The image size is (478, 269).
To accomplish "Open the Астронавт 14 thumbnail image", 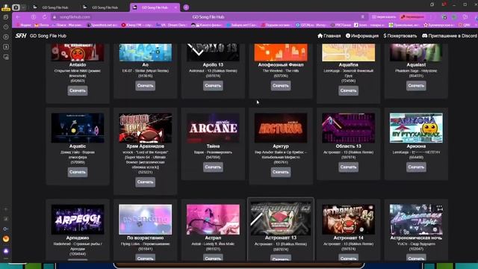I will (x=348, y=219).
